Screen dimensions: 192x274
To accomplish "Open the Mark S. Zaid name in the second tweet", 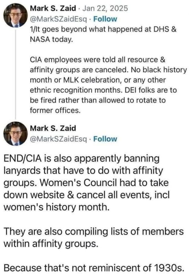I will (52, 128).
